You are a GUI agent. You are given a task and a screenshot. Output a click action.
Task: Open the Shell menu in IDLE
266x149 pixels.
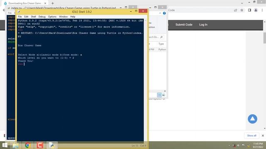pyautogui.click(x=33, y=17)
